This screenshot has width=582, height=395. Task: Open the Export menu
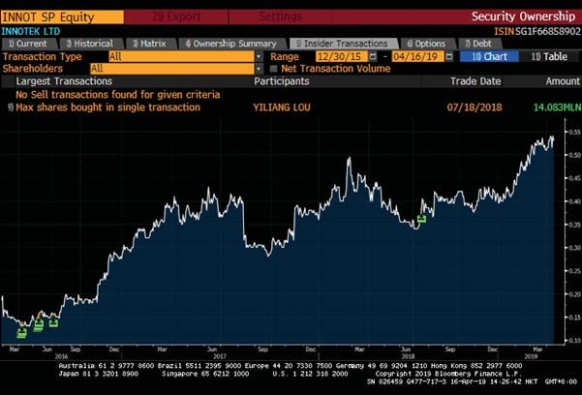pos(176,17)
